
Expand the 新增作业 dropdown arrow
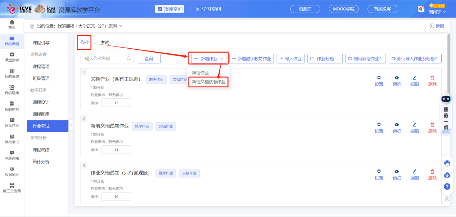point(222,58)
